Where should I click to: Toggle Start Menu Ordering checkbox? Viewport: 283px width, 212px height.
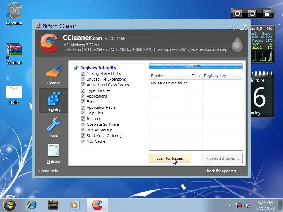tap(83, 136)
